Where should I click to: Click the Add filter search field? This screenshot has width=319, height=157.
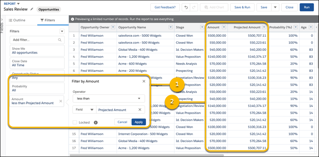coord(37,40)
